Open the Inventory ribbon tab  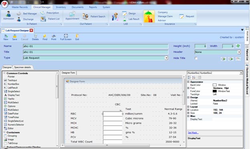click(x=61, y=7)
